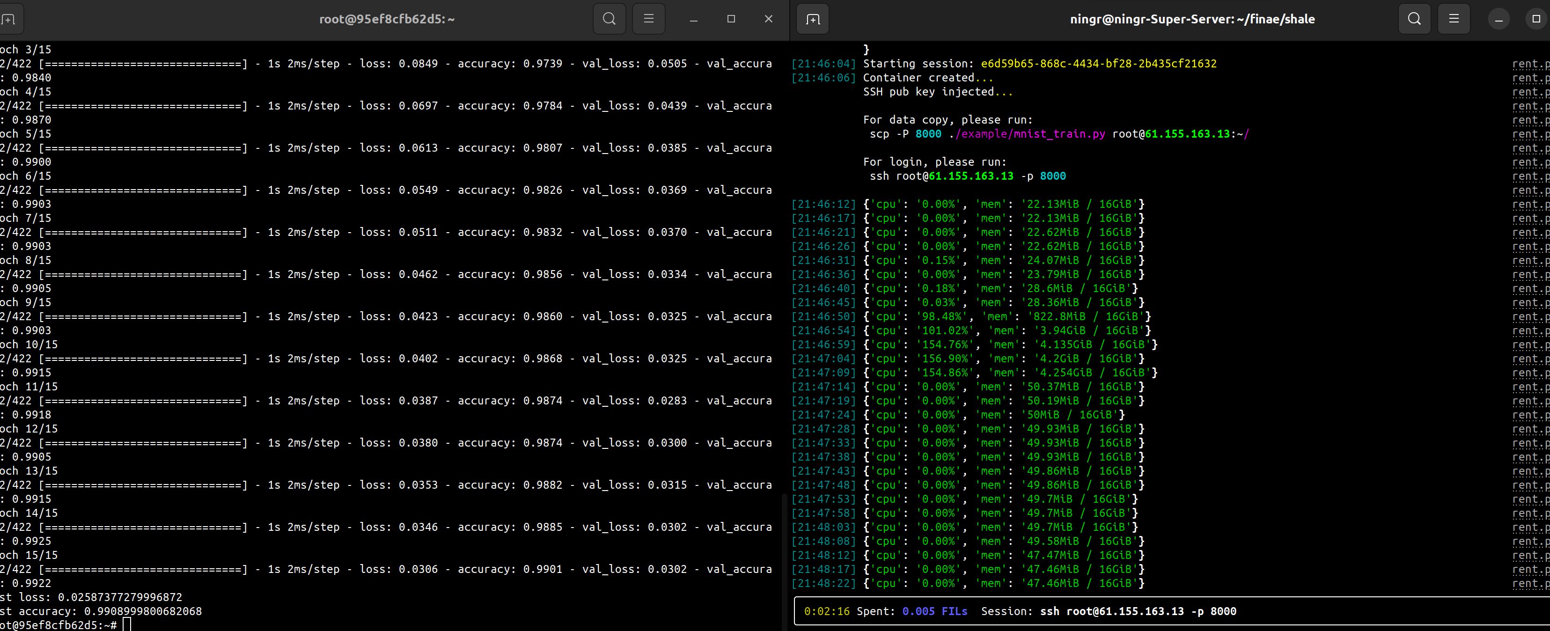Click the [21:46:31] cpu 0.15% log line
Image resolution: width=1550 pixels, height=631 pixels.
tap(968, 260)
